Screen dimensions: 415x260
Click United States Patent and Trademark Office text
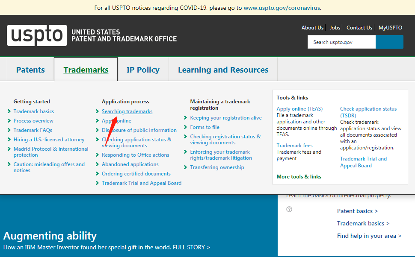(124, 35)
